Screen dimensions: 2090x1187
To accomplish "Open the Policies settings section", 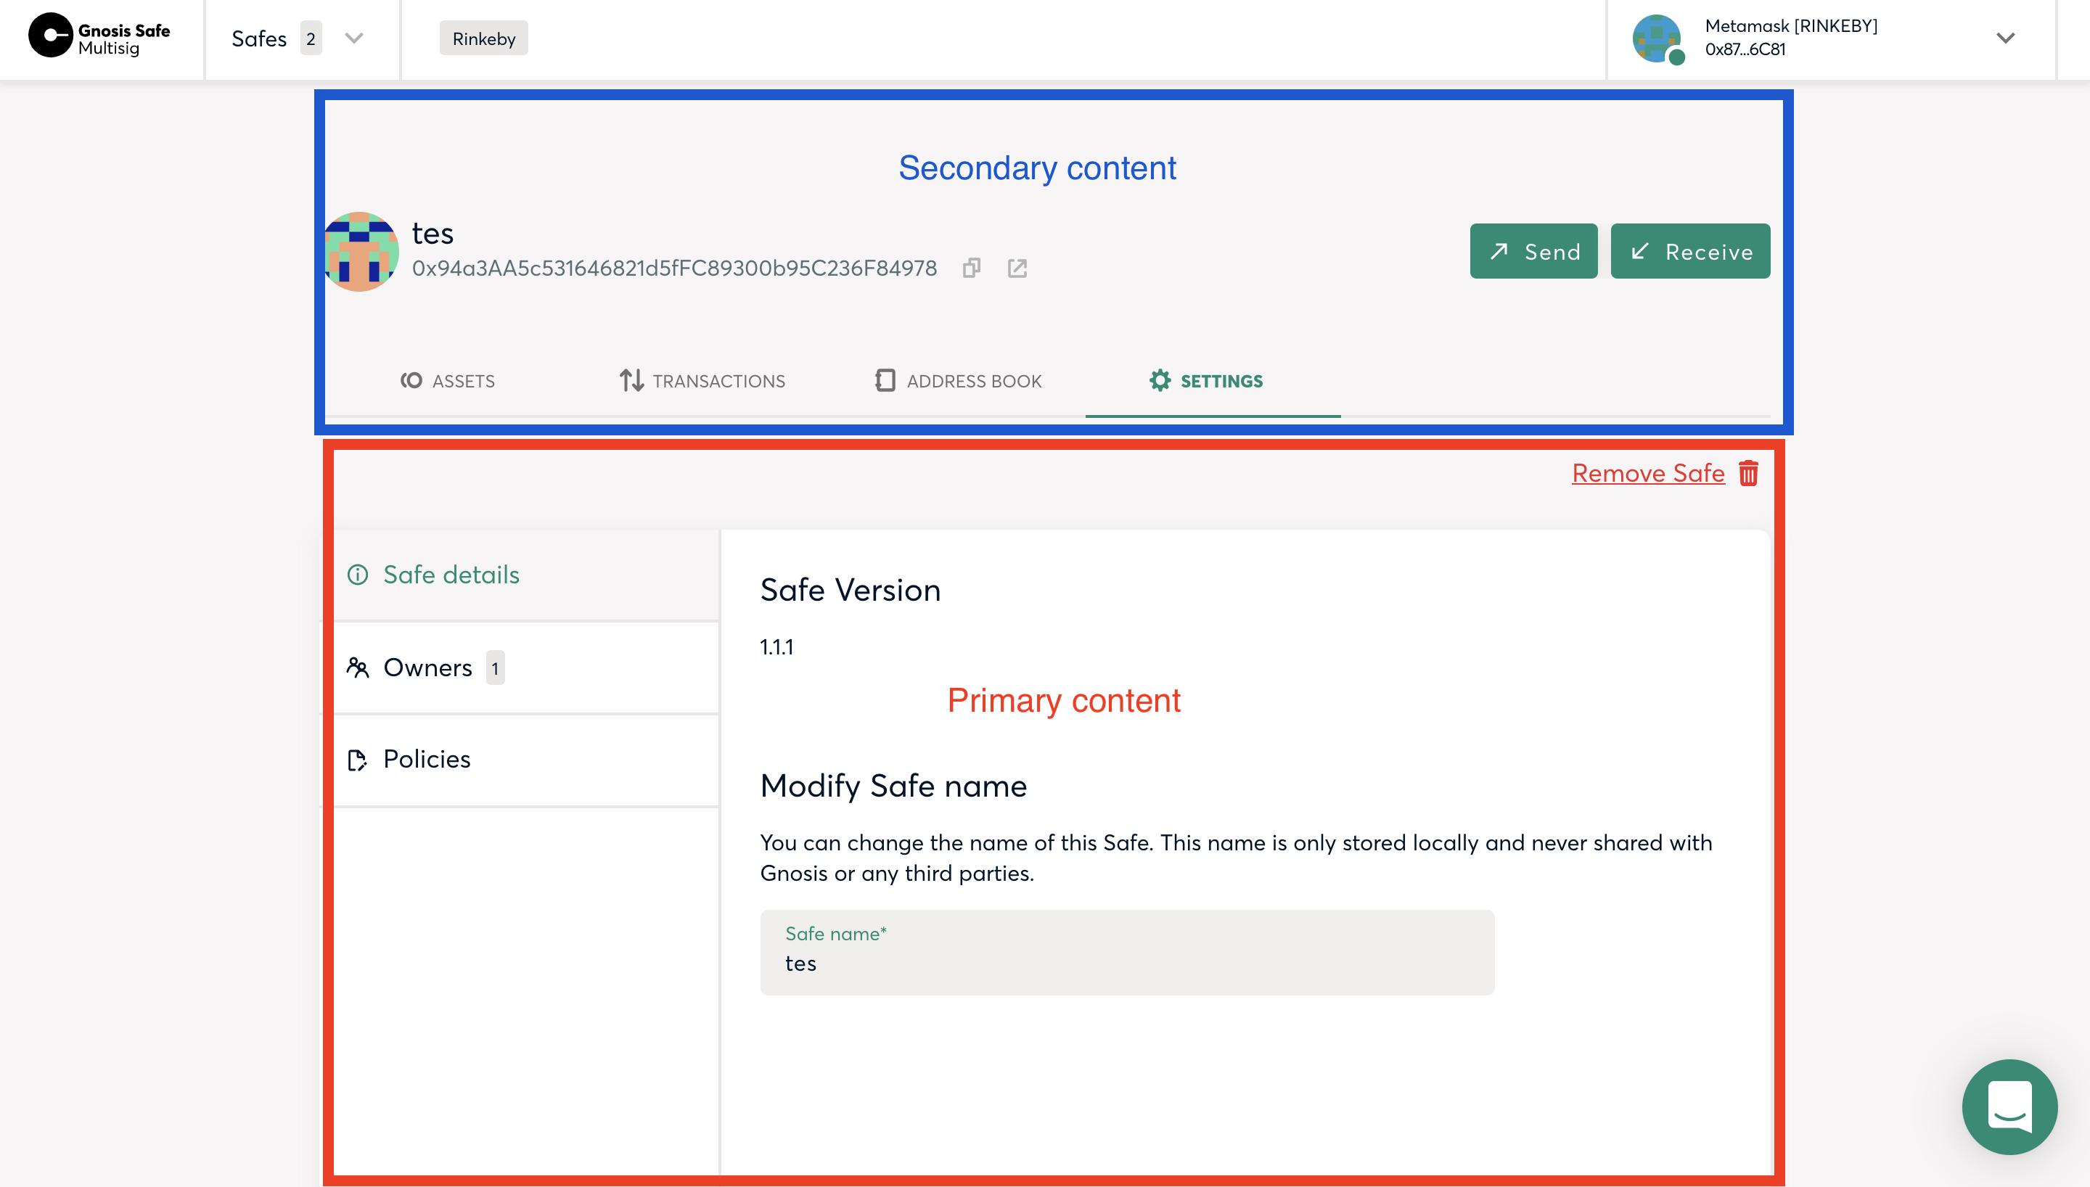I will 527,760.
